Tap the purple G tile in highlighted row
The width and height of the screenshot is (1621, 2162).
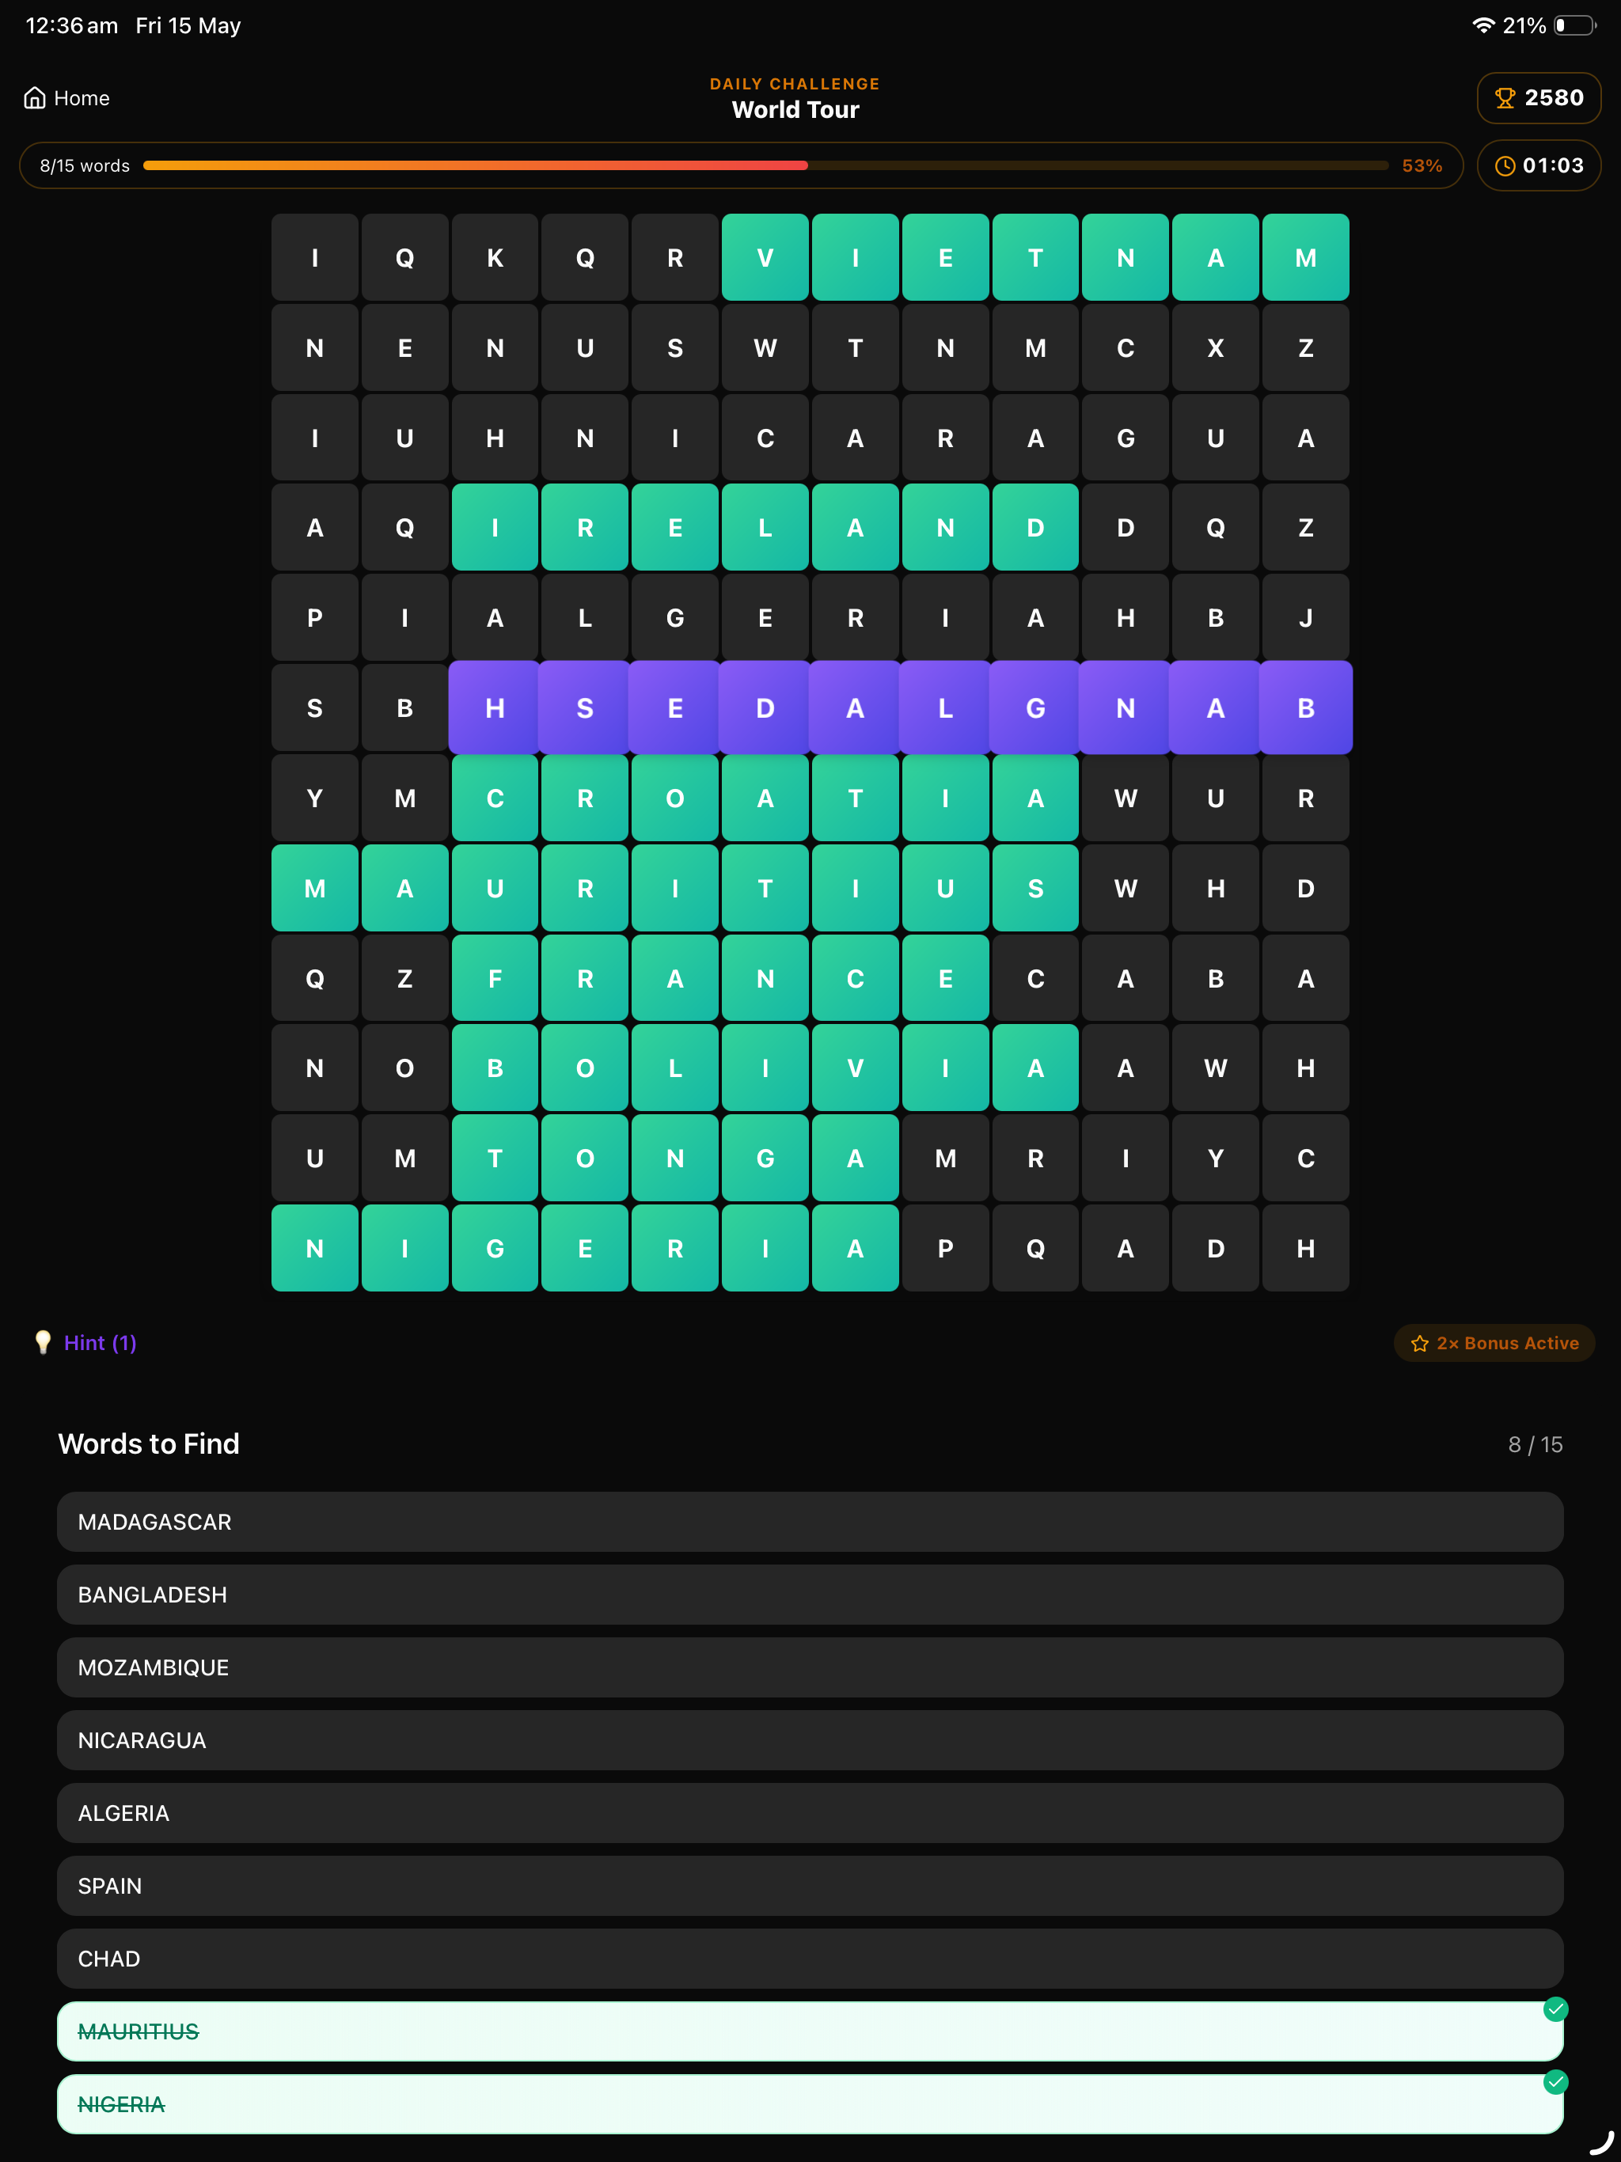pyautogui.click(x=1035, y=707)
